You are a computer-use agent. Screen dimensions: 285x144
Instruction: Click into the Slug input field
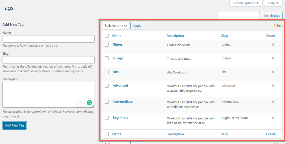pyautogui.click(x=48, y=60)
